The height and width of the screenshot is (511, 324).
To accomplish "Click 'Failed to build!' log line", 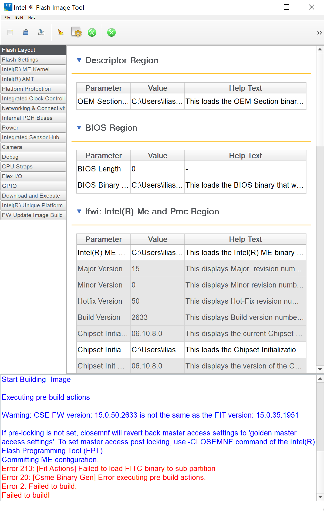I will tap(26, 495).
